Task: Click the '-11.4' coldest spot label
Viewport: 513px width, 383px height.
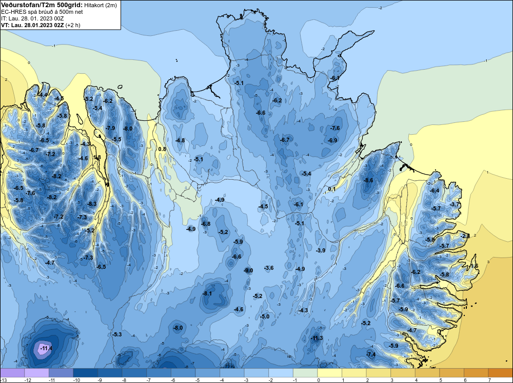Action: coord(46,348)
